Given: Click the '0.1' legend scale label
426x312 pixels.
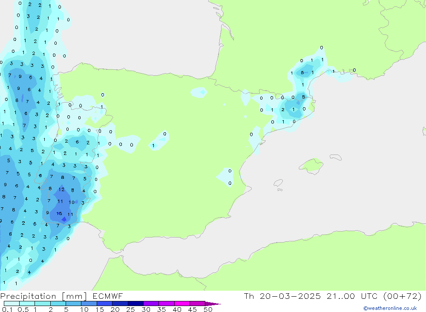Looking at the screenshot, I should click(7, 309).
